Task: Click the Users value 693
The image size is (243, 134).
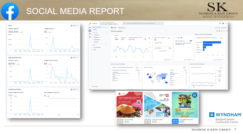Action: [116, 39]
